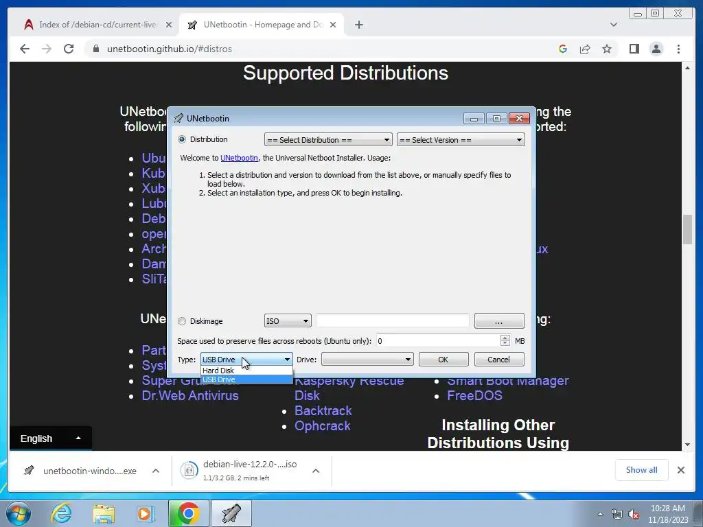Open the Select Distribution dropdown

click(x=328, y=140)
